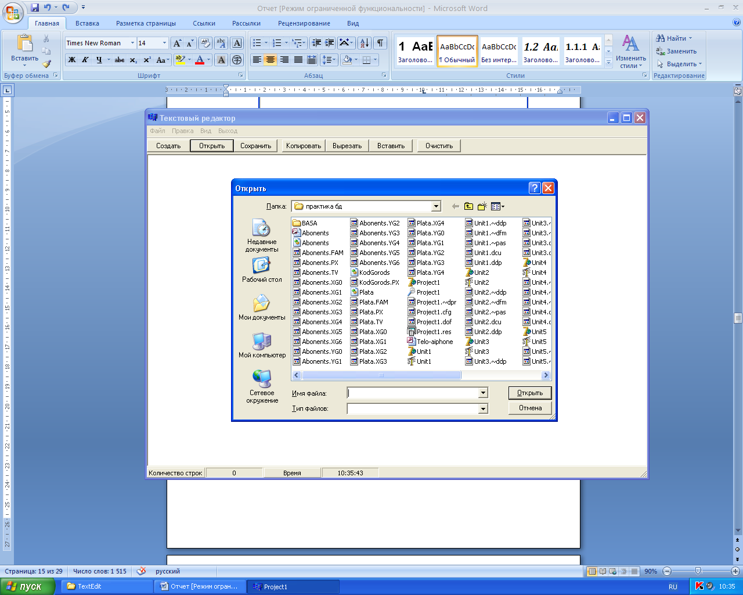Viewport: 743px width, 595px height.
Task: Click the Grow Font icon
Action: click(178, 43)
